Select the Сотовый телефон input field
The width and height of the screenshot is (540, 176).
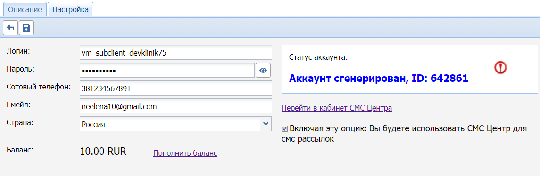pos(175,88)
